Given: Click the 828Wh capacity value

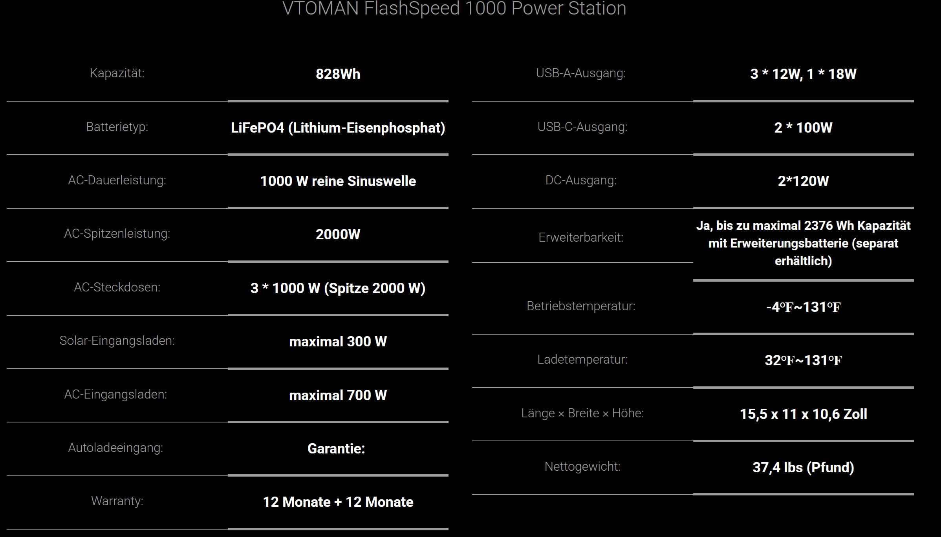Looking at the screenshot, I should [x=338, y=74].
